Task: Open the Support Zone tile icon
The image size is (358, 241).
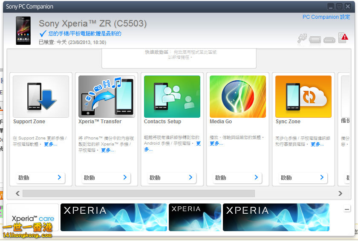Action: (x=41, y=97)
